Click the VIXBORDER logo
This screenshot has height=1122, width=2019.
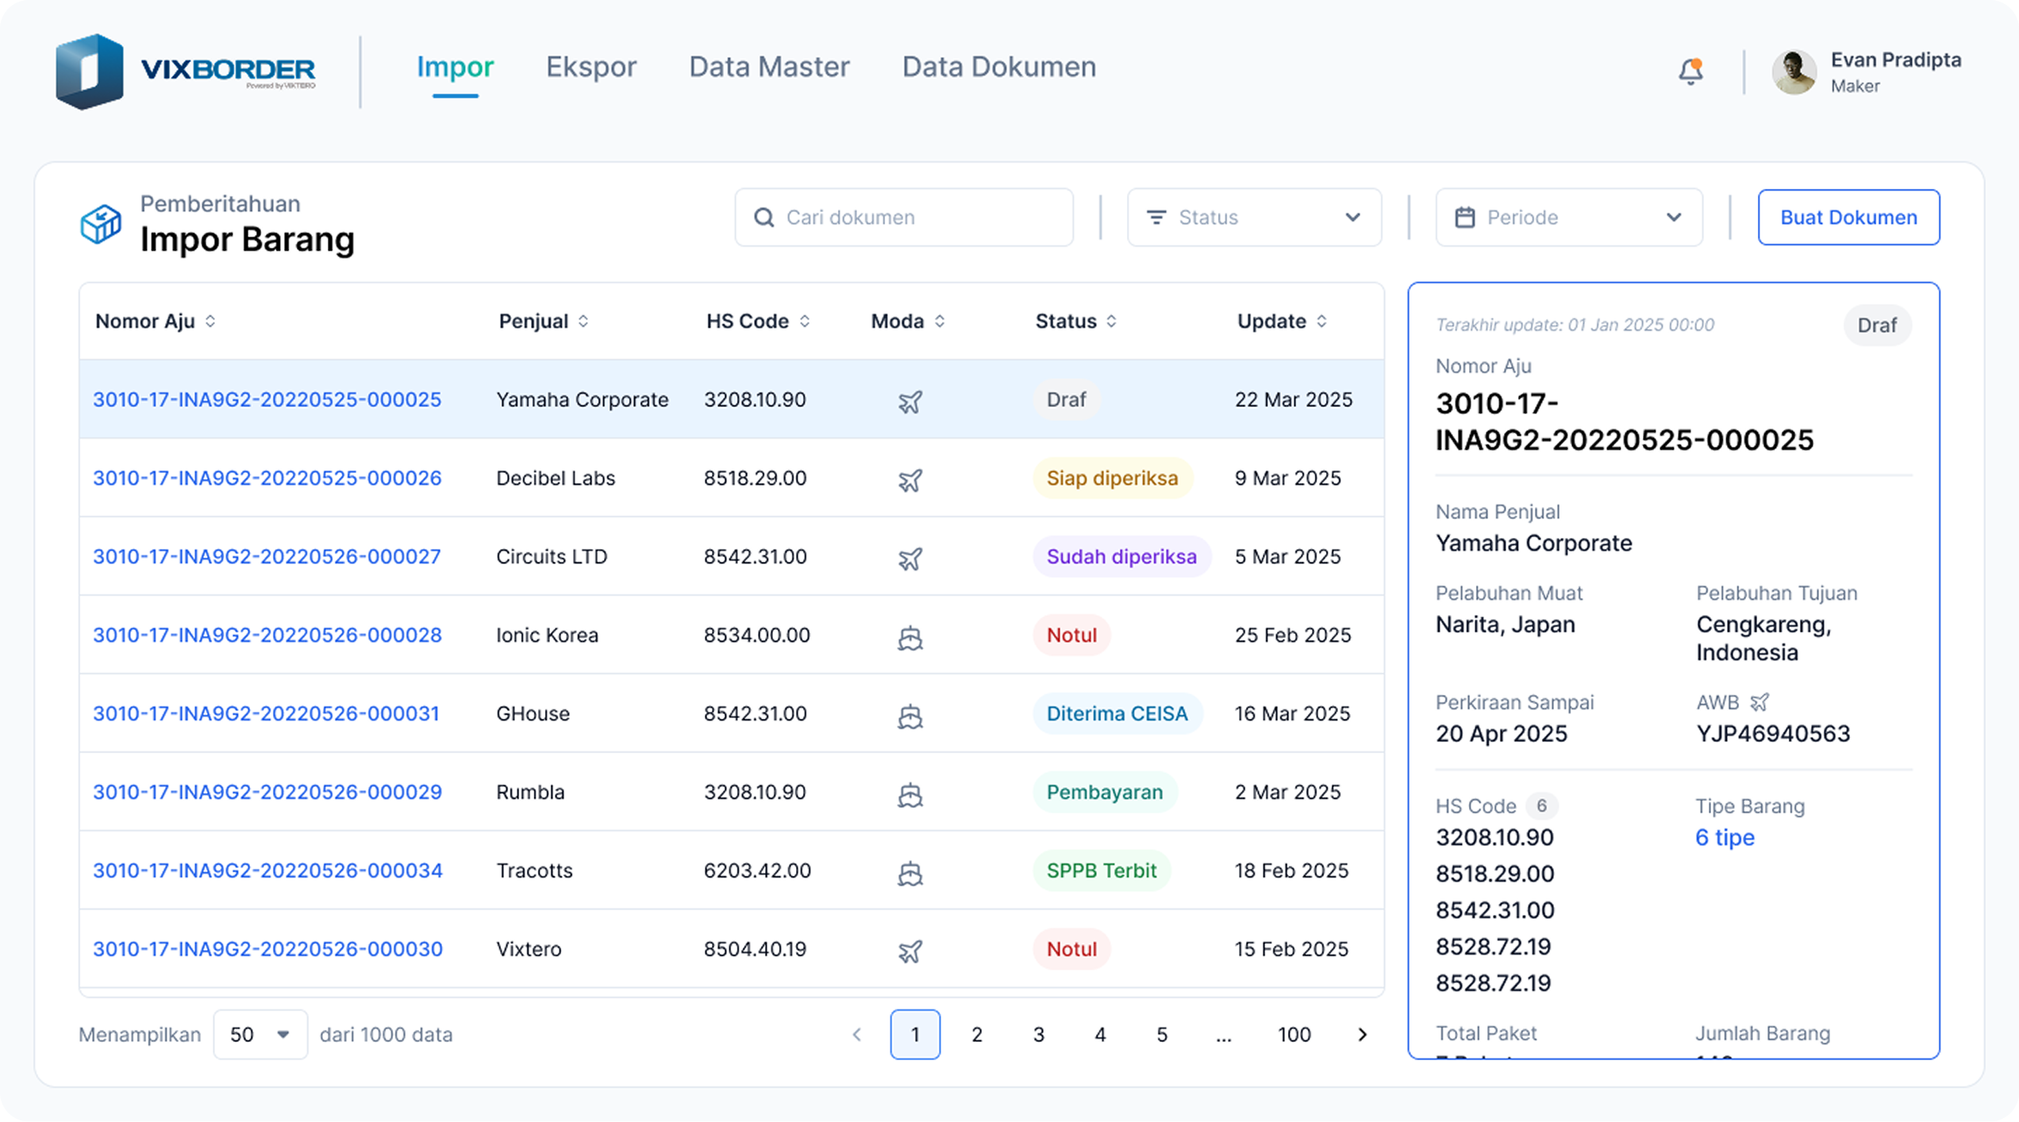[x=186, y=71]
